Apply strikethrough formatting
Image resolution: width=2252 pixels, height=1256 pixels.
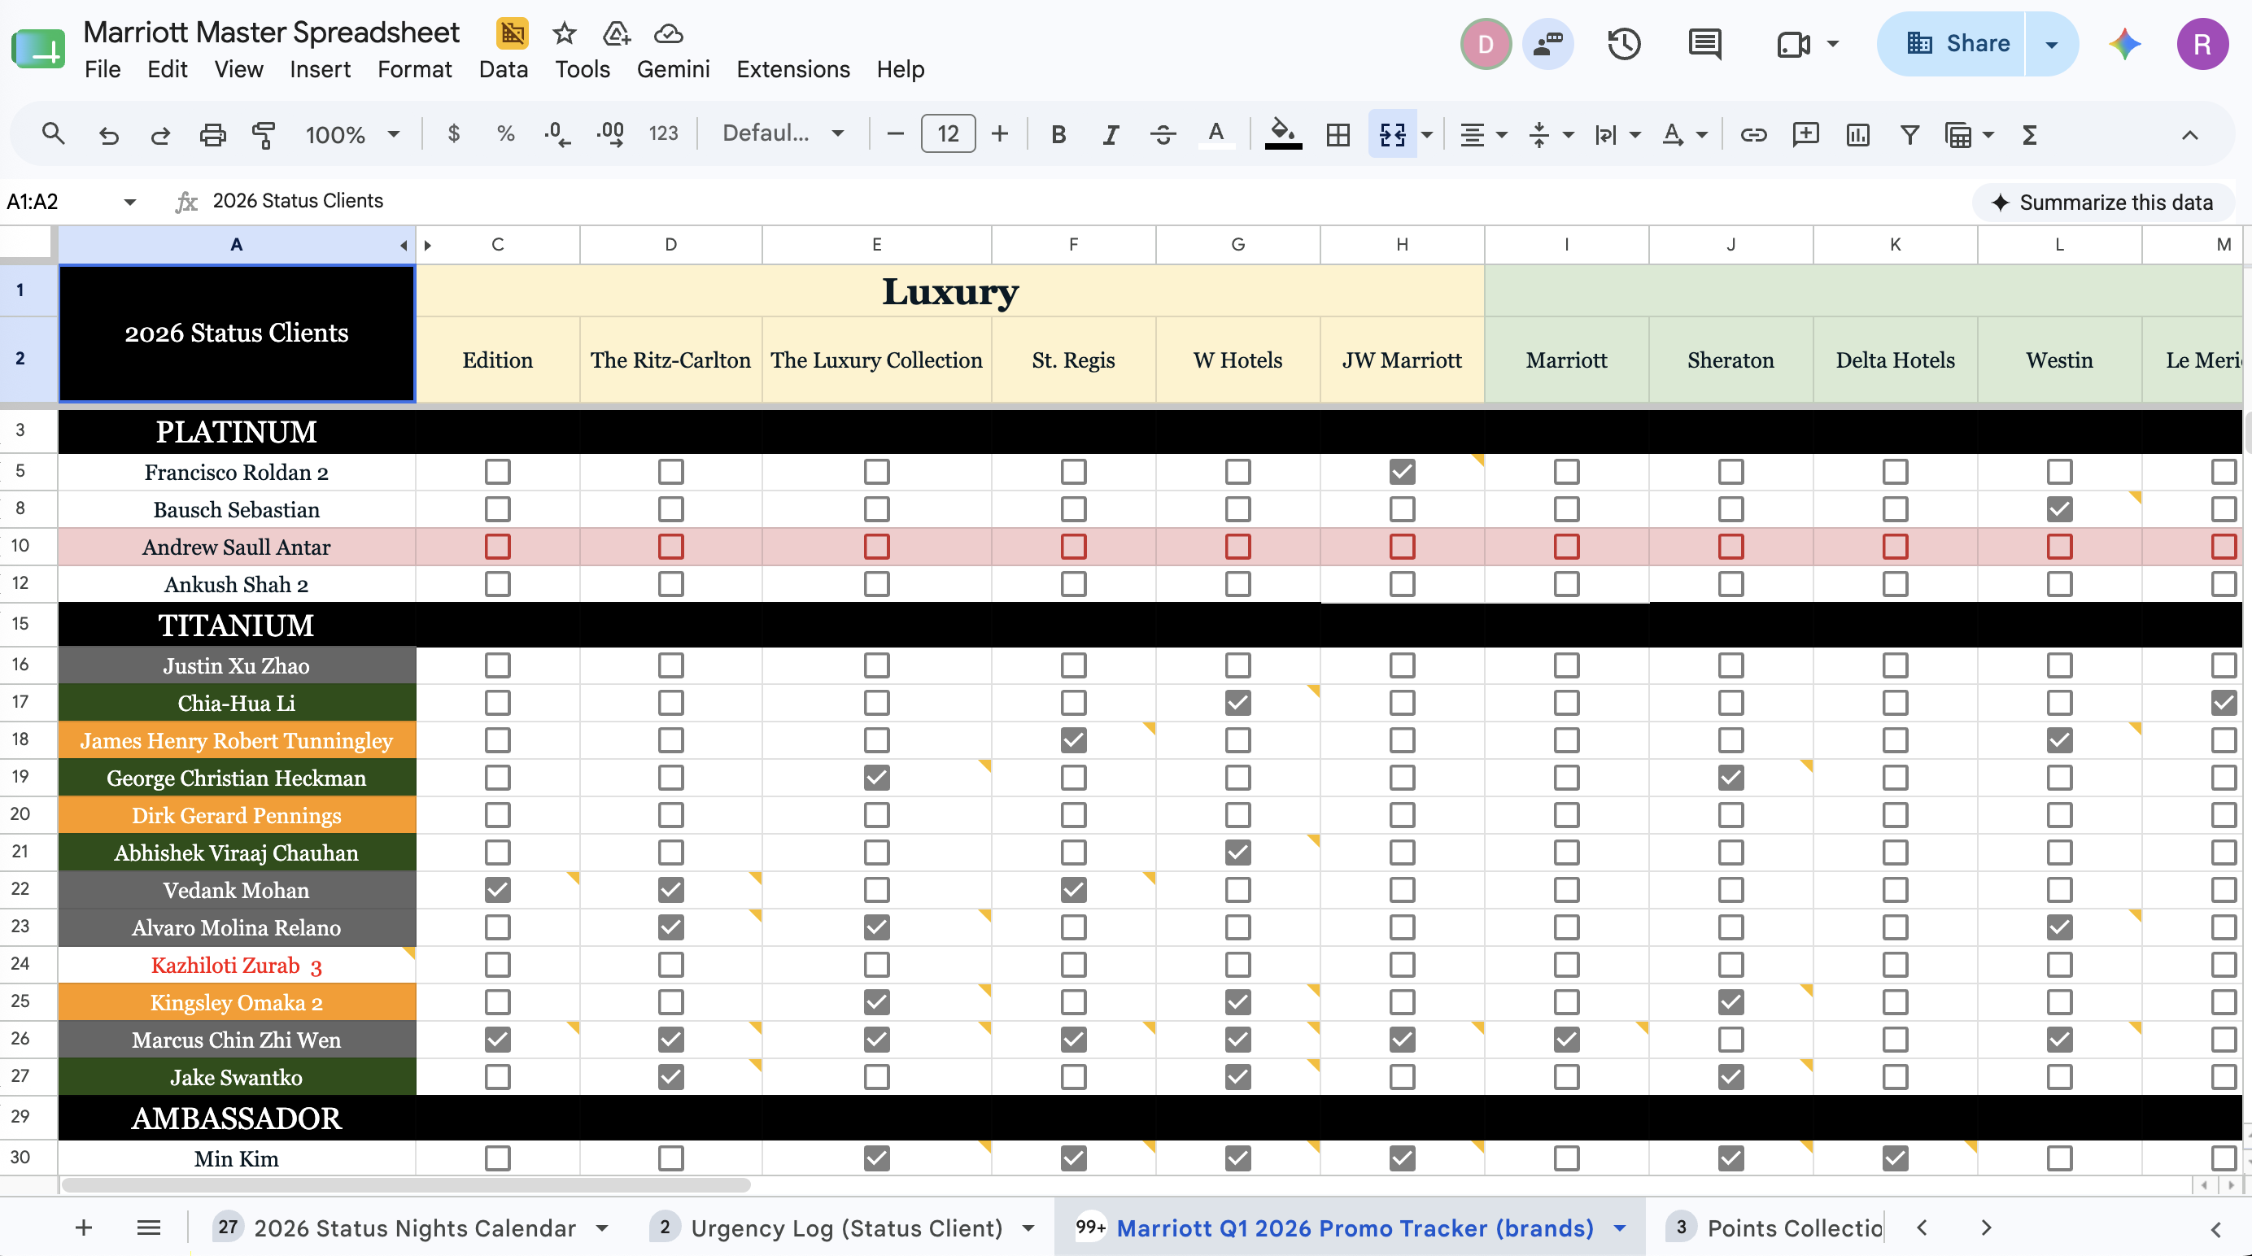[x=1163, y=134]
